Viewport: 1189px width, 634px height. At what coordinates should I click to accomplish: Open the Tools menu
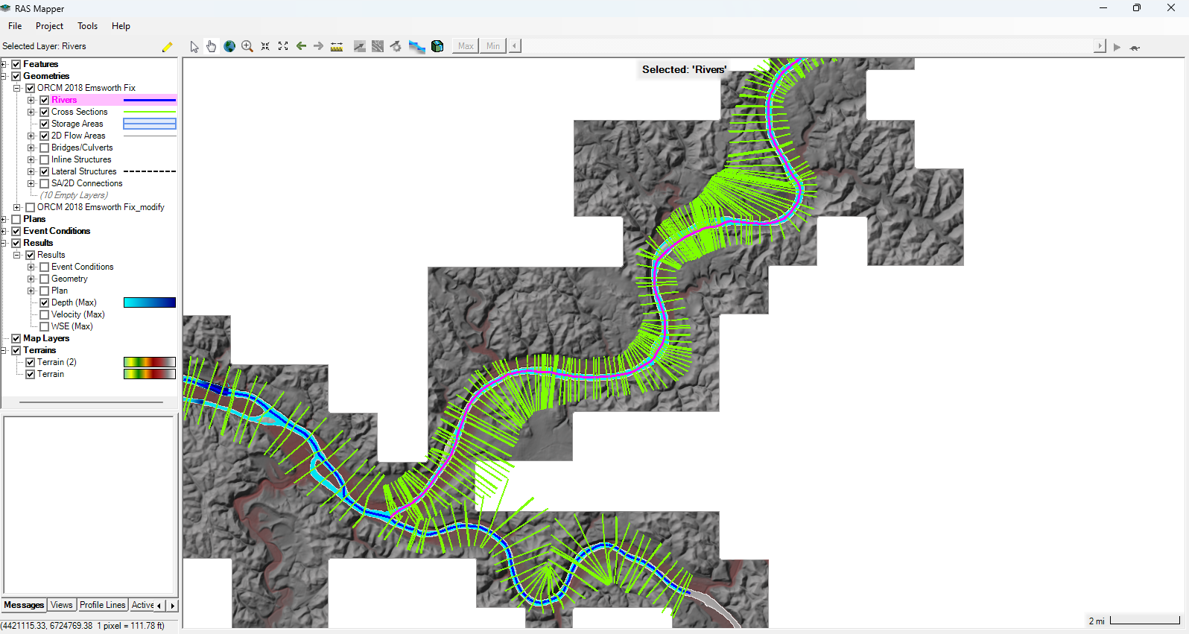point(87,26)
